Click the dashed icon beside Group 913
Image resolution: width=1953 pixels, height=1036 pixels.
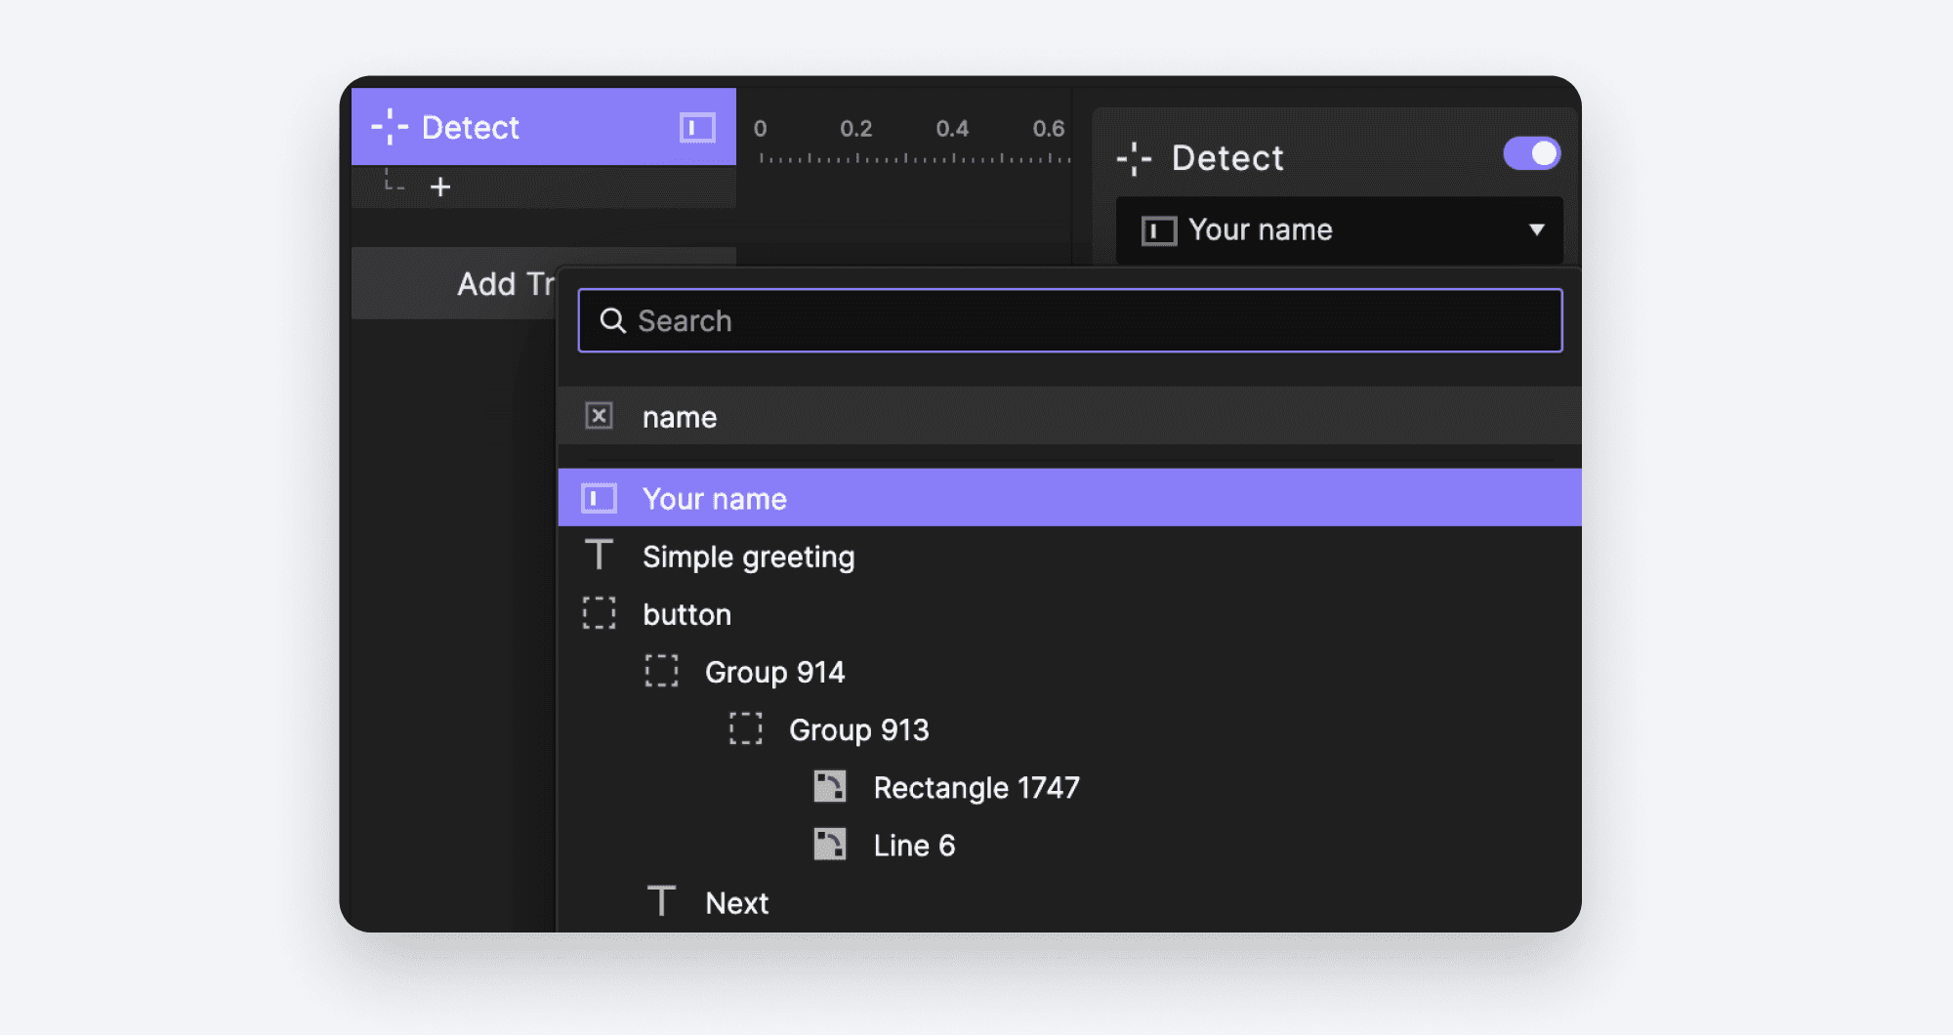pyautogui.click(x=745, y=728)
